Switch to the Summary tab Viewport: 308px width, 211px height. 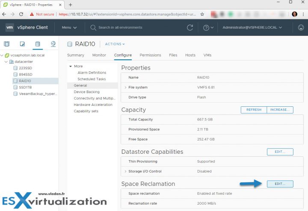[x=76, y=55]
